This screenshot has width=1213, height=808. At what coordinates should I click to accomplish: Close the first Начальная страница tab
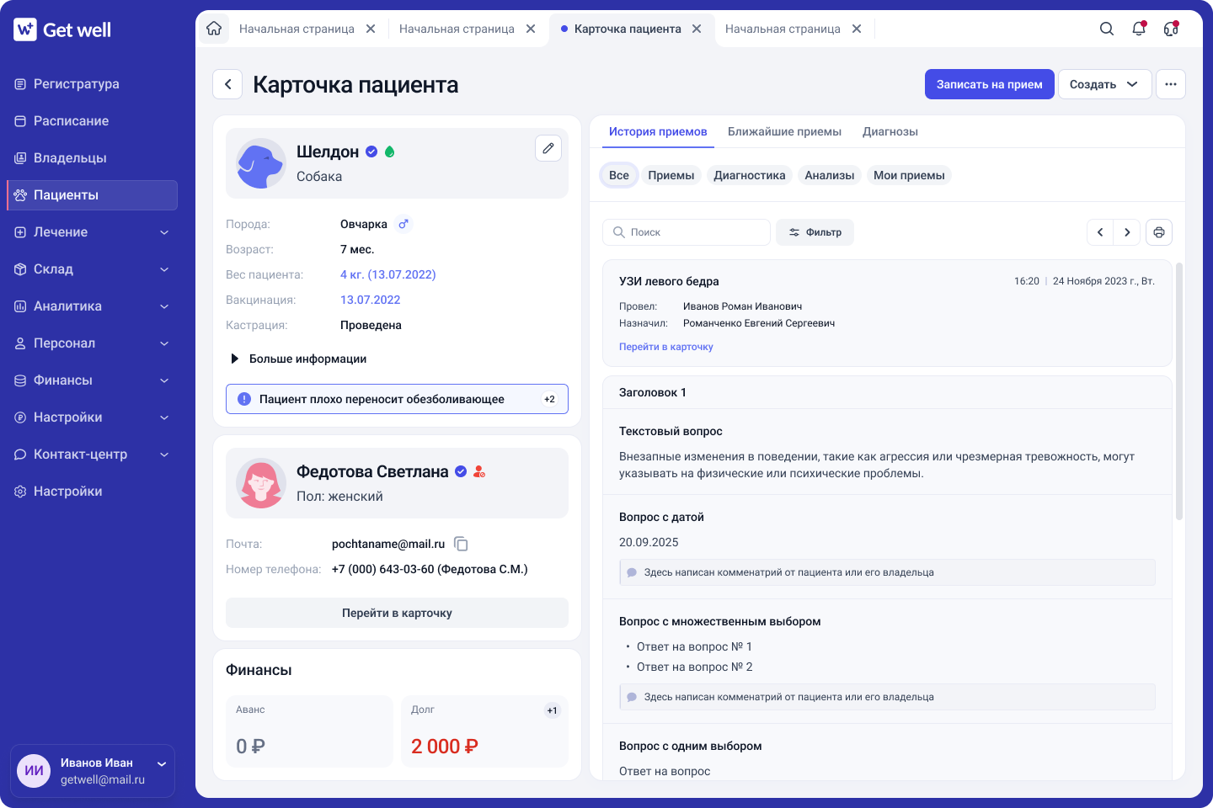coord(371,29)
